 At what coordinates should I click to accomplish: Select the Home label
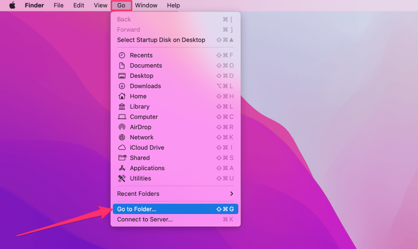[138, 97]
